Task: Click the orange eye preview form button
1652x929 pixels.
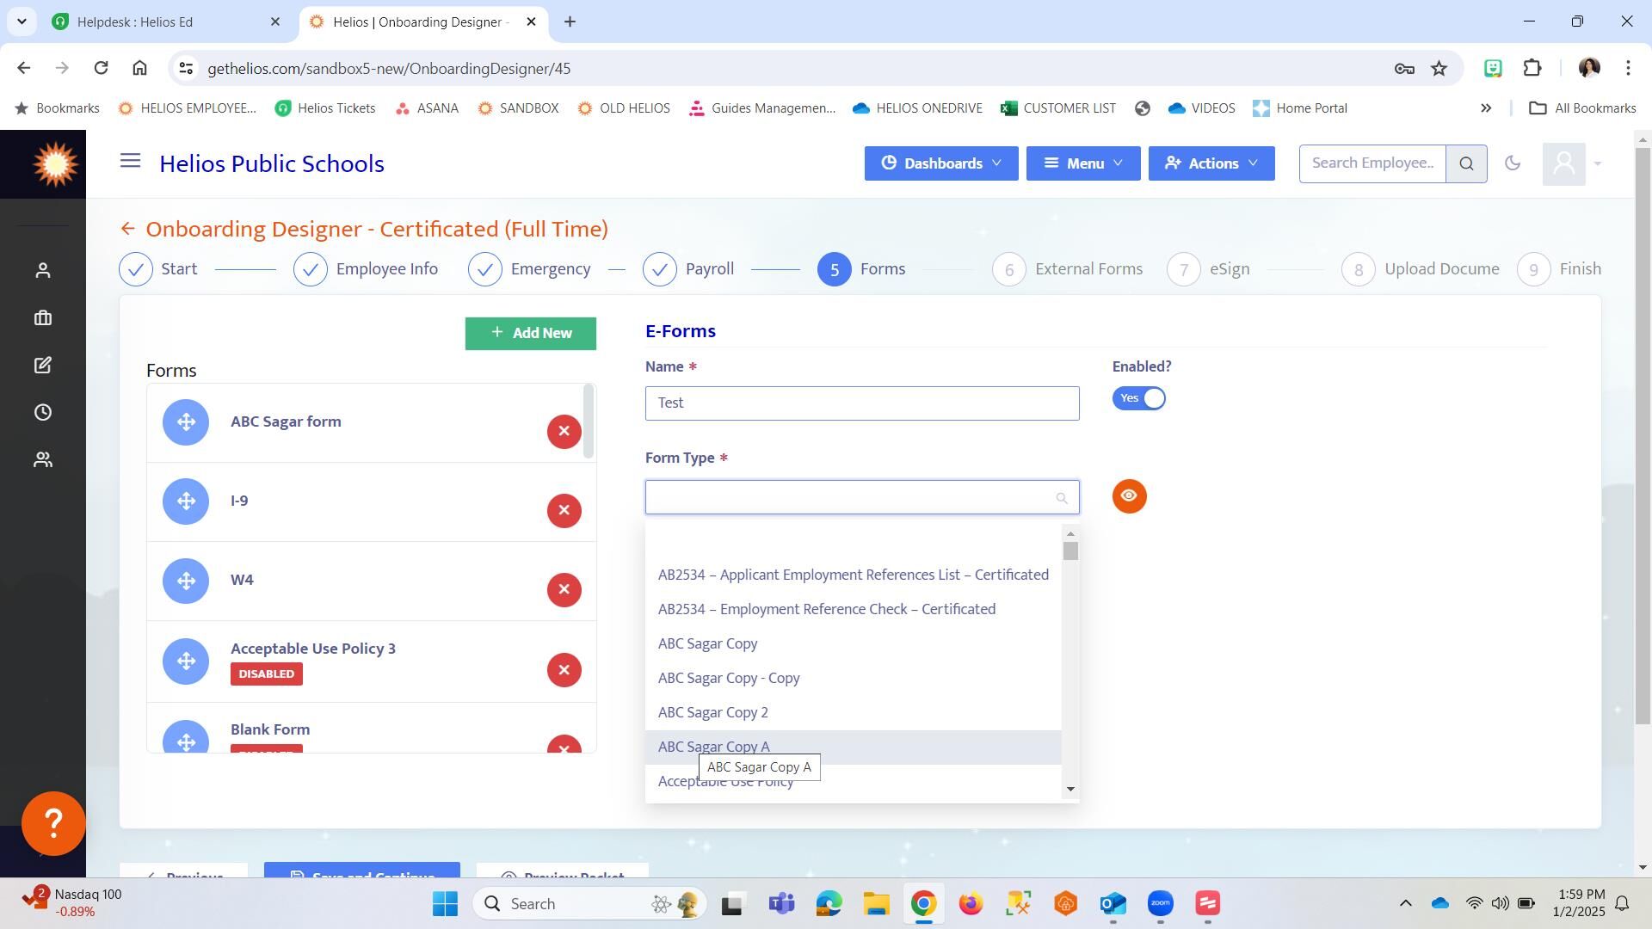Action: [x=1129, y=496]
